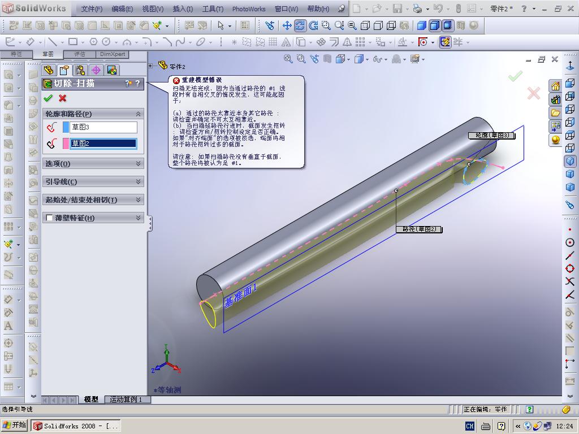This screenshot has width=579, height=434.
Task: Click confirmation corner red X in viewport
Action: [533, 93]
